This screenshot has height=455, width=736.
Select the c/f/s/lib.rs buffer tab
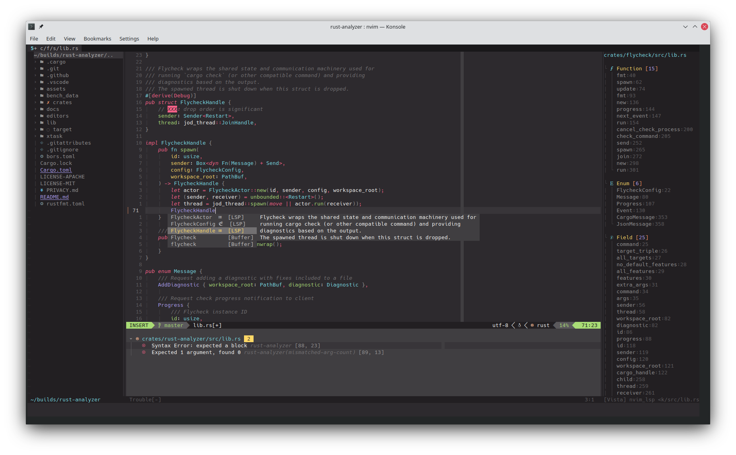tap(55, 48)
